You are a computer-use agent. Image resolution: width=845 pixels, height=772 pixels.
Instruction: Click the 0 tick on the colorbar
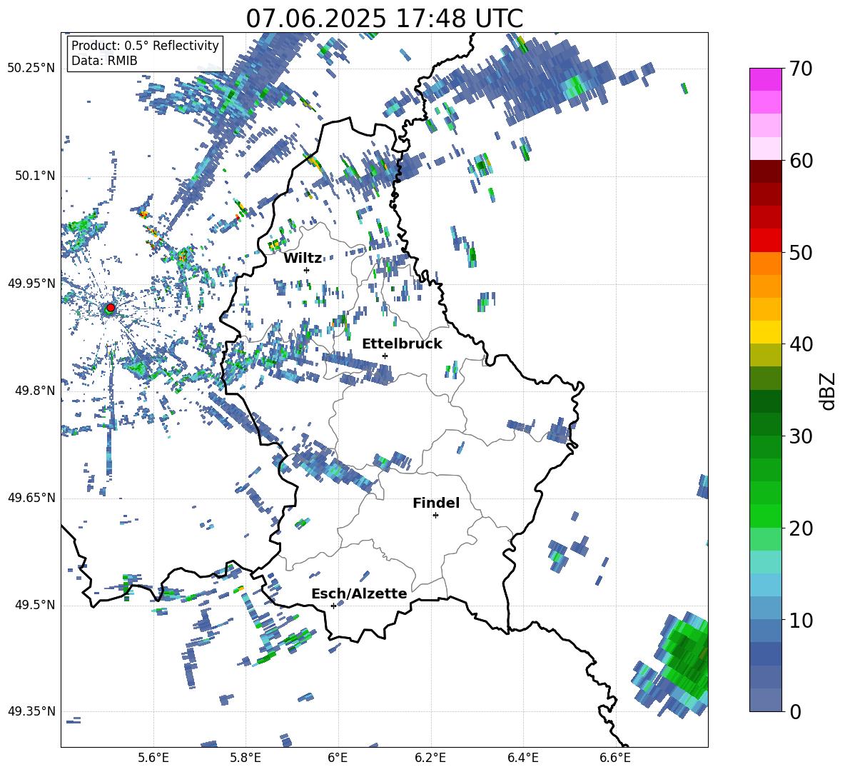coord(795,711)
